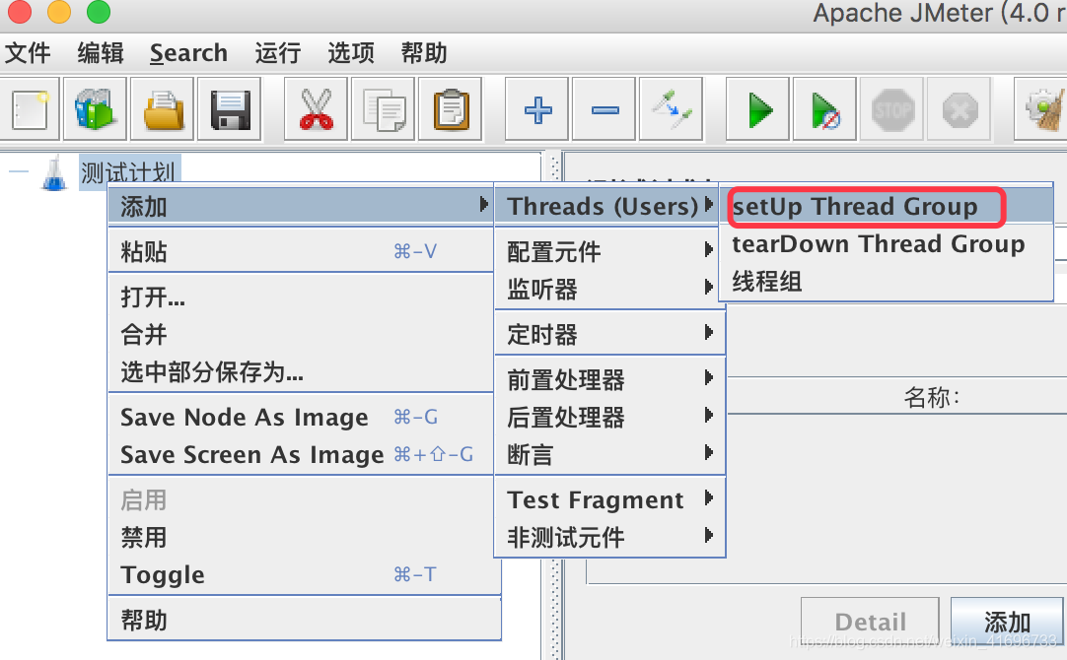This screenshot has width=1067, height=660.
Task: Start the test with green Play icon
Action: tap(758, 109)
